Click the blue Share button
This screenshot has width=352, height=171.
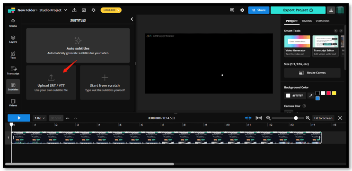click(x=259, y=10)
